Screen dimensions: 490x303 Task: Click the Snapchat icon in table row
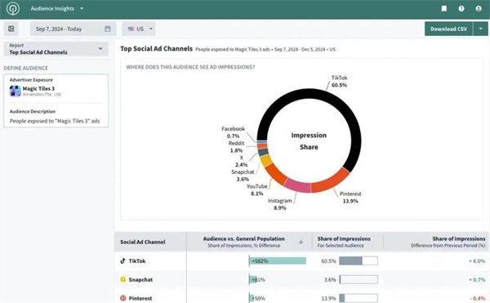(x=123, y=279)
